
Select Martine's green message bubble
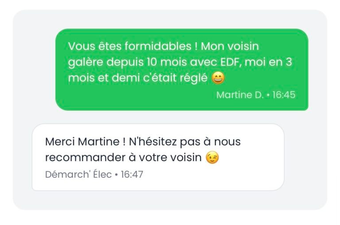tap(182, 70)
